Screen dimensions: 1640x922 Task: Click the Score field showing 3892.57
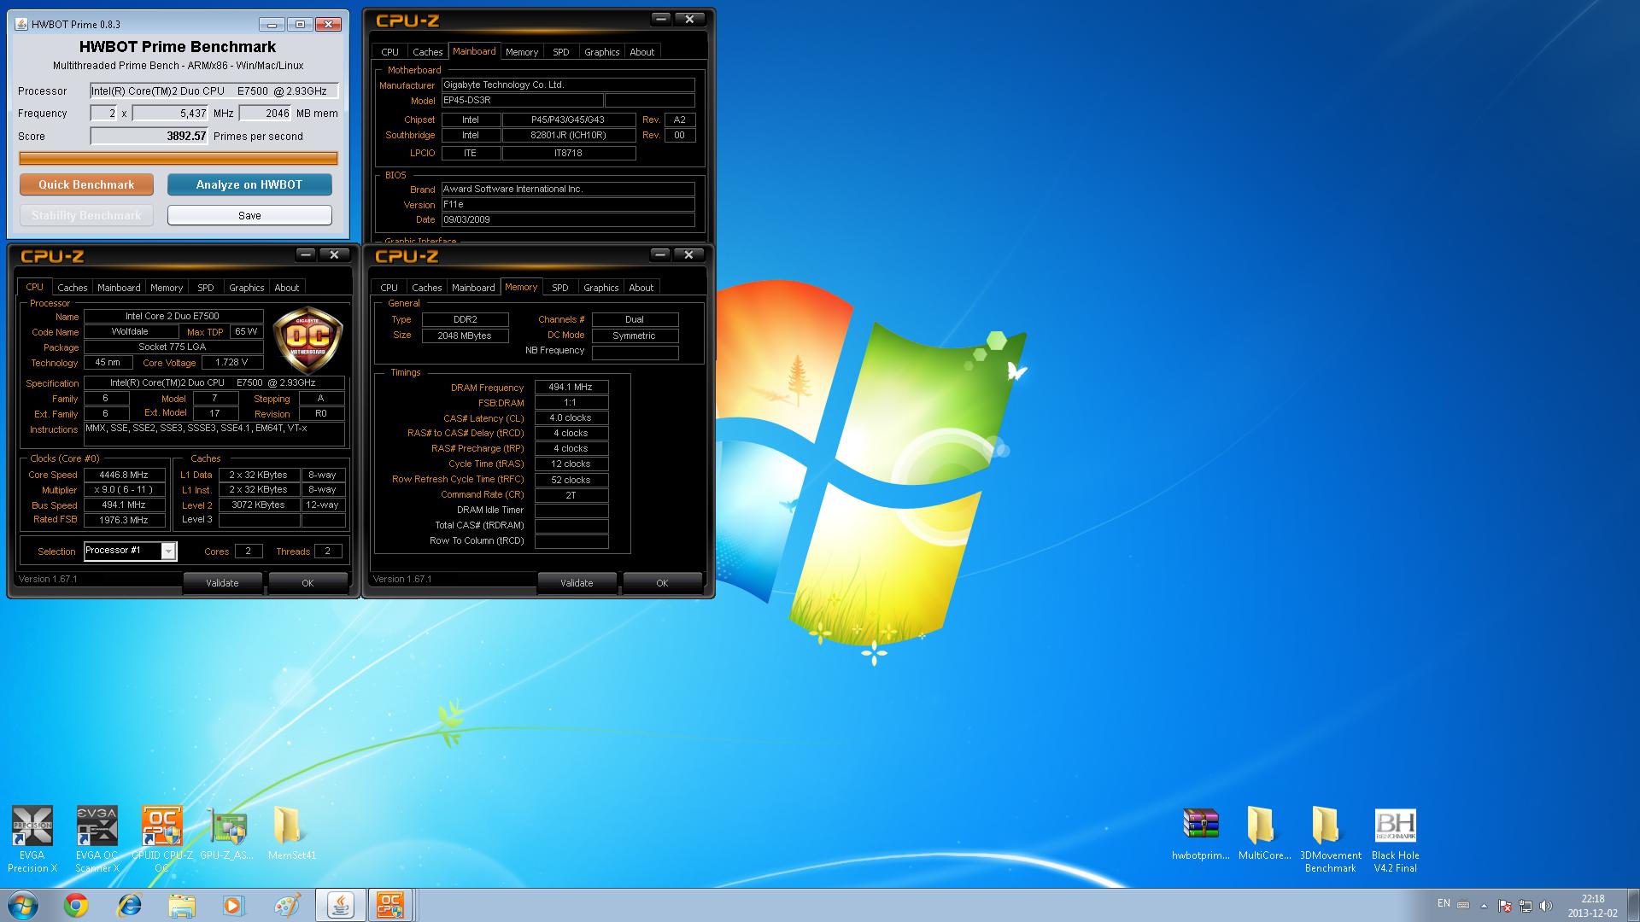click(x=149, y=136)
